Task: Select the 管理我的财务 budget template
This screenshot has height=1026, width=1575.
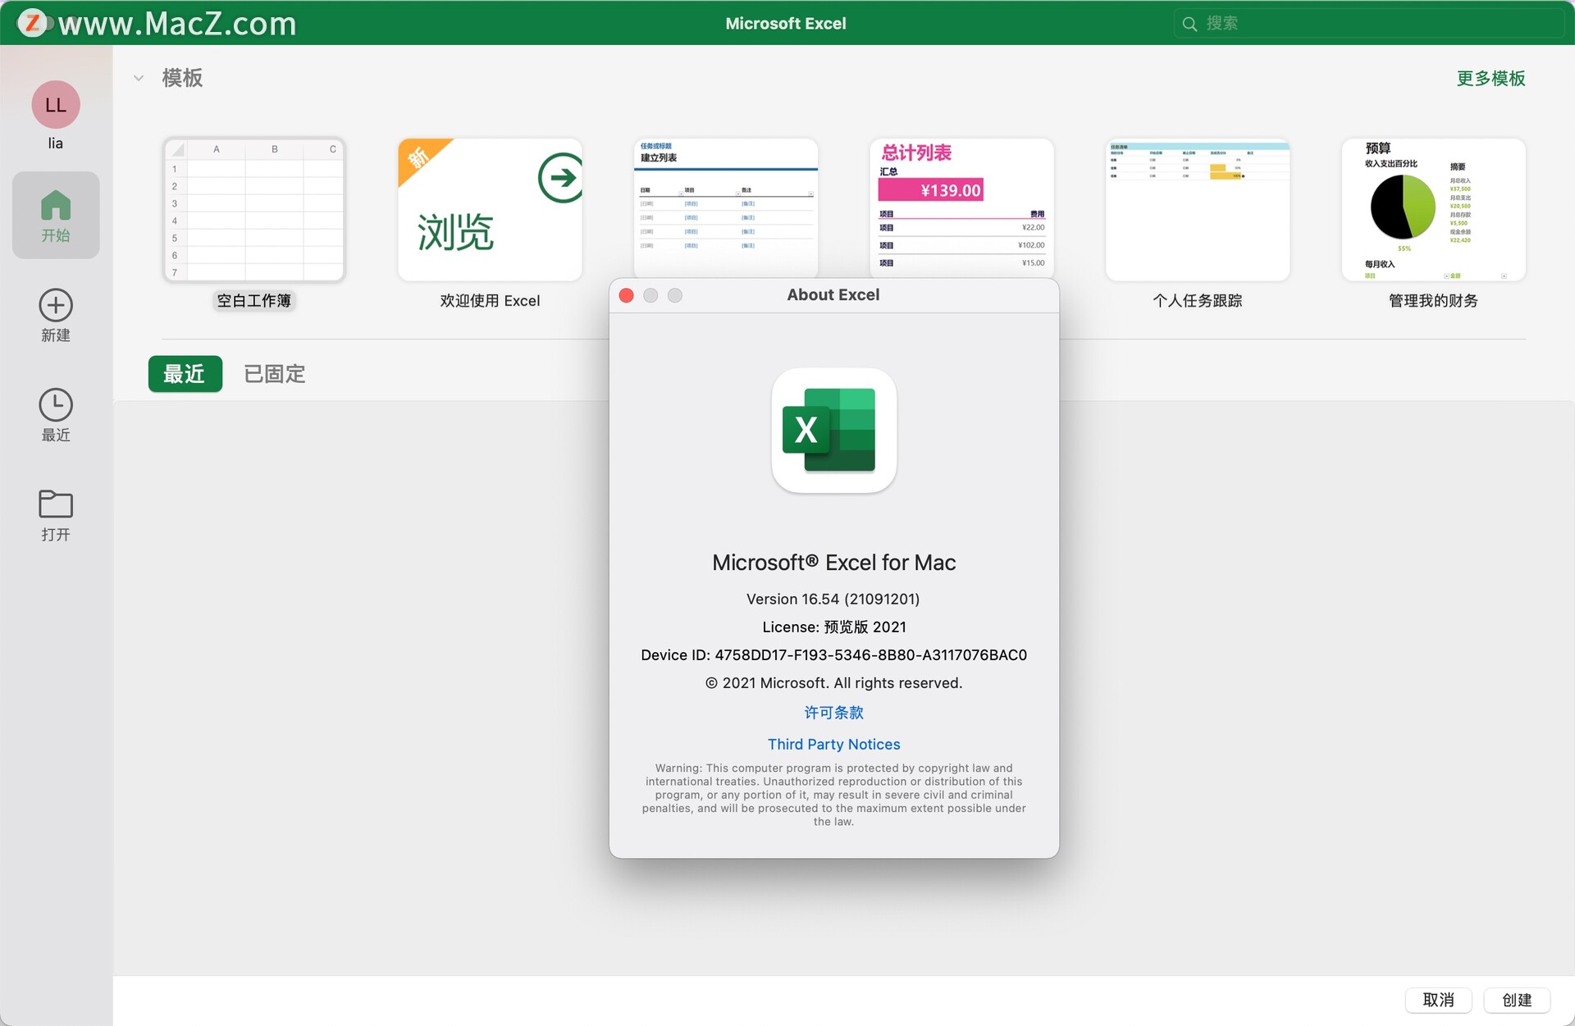Action: pyautogui.click(x=1433, y=209)
